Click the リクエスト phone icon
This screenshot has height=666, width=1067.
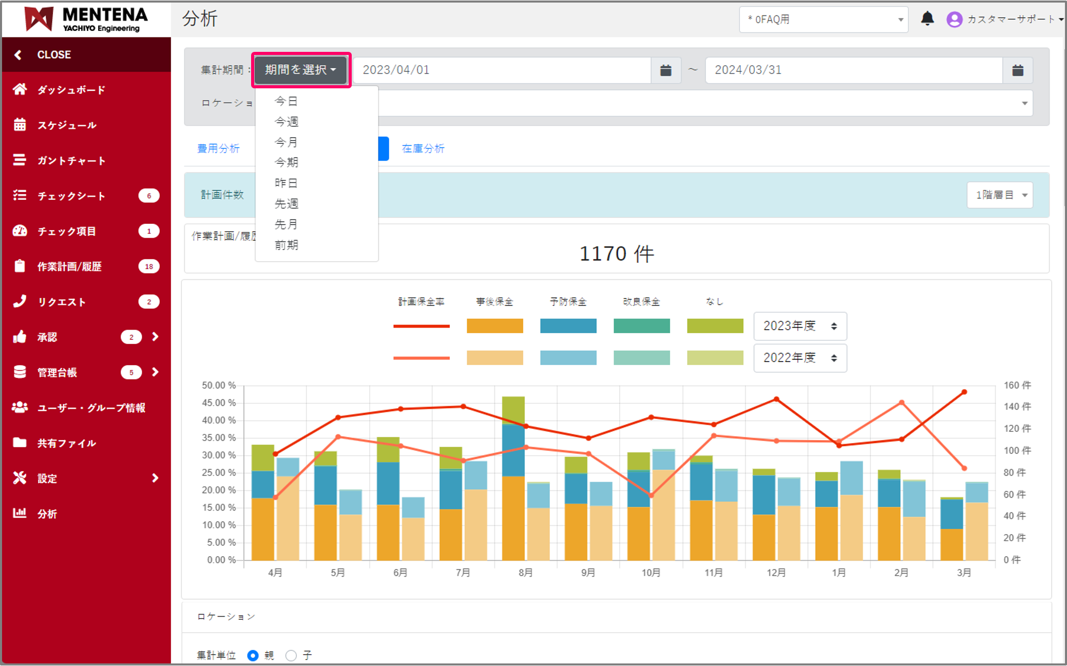[20, 301]
